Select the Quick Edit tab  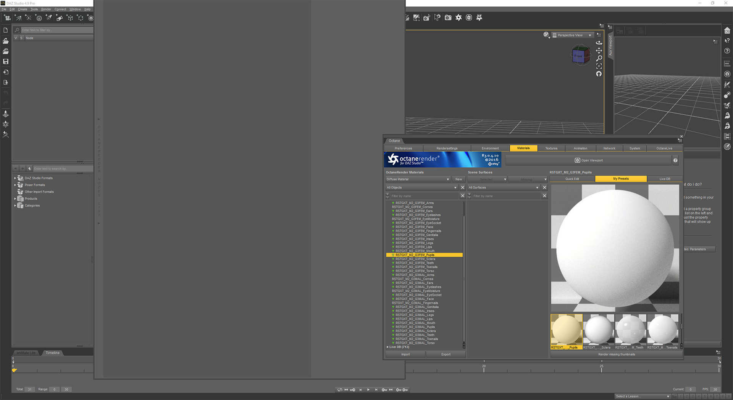[x=572, y=179]
